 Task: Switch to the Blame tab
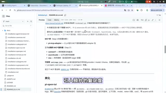[57, 20]
